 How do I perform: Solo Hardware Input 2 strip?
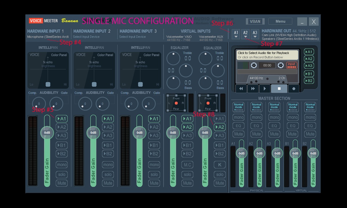pyautogui.click(x=108, y=174)
